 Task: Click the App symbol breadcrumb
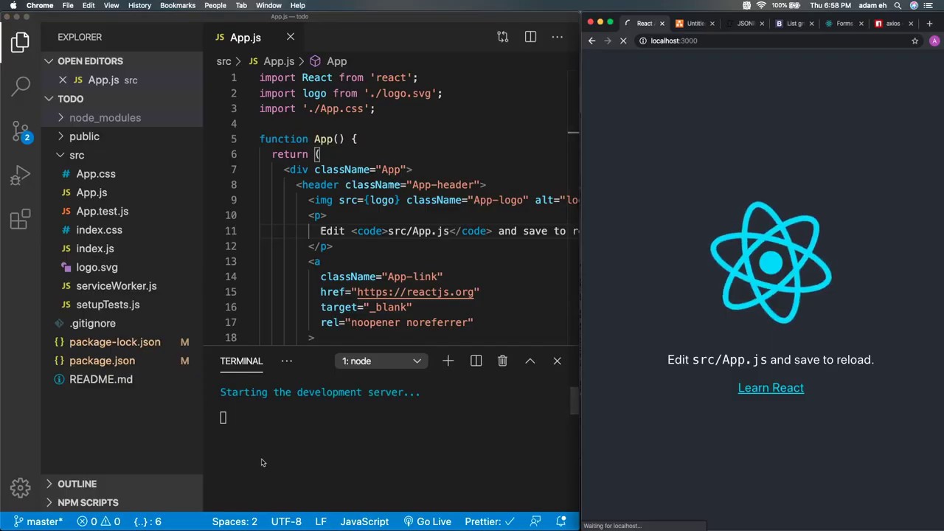(328, 61)
